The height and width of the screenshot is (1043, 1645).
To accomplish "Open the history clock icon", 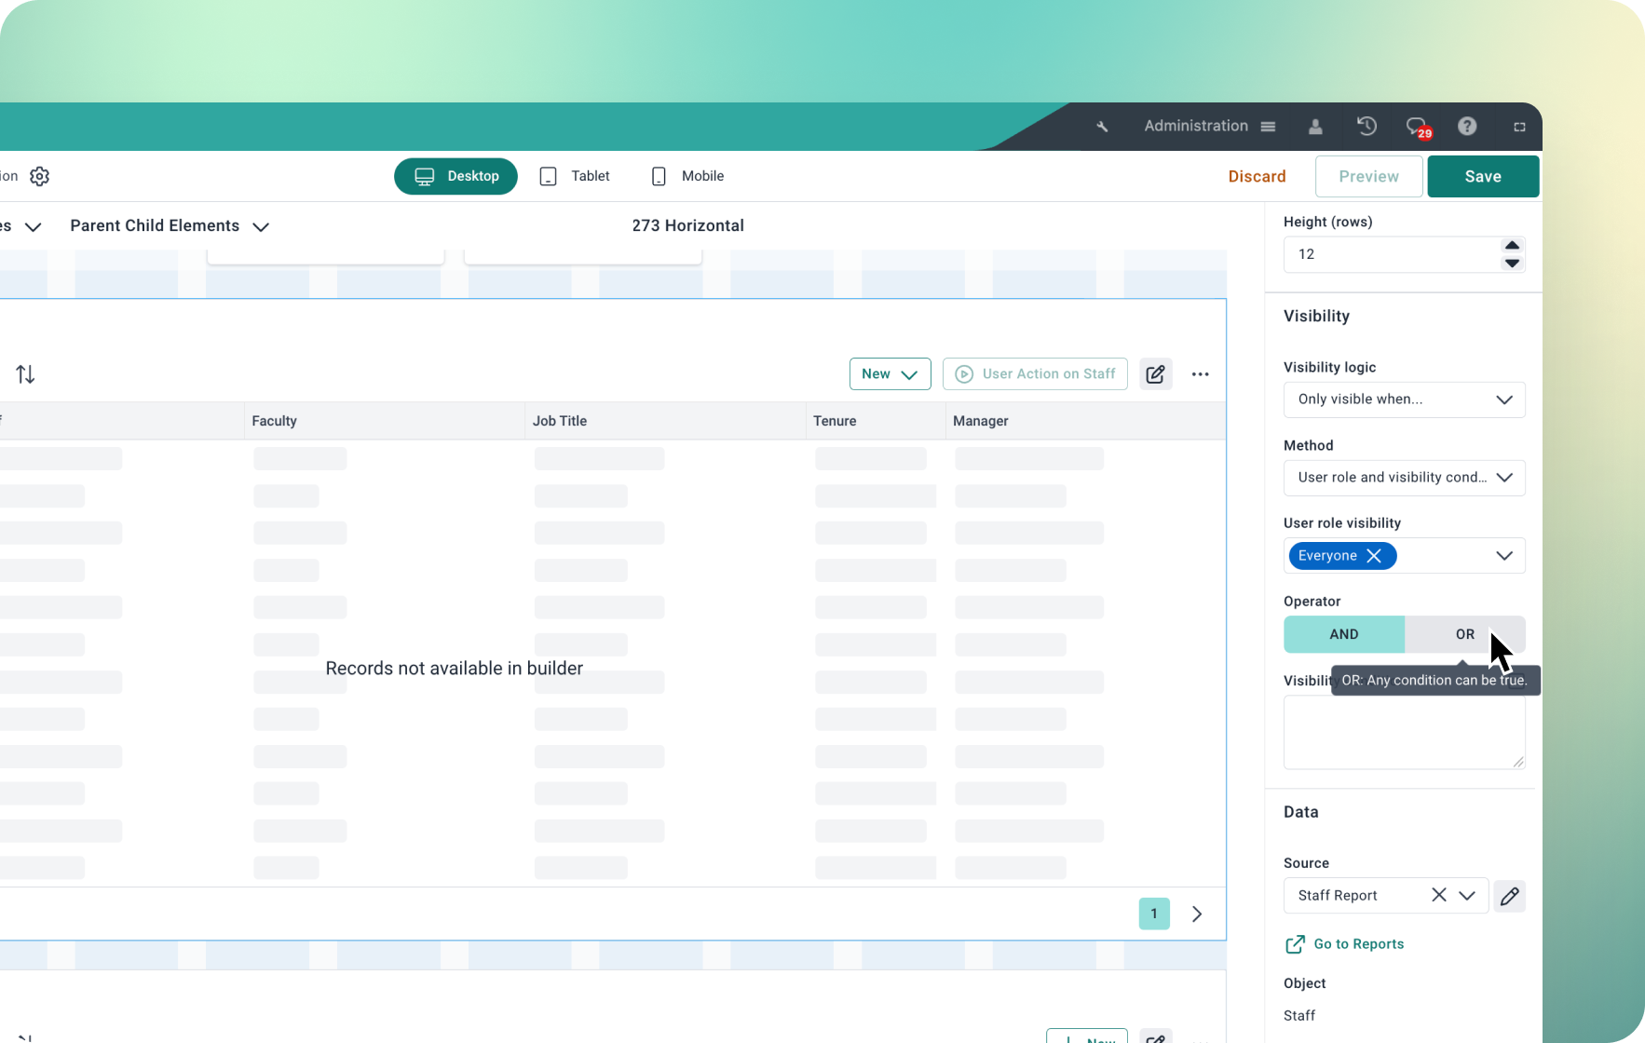I will (1366, 126).
